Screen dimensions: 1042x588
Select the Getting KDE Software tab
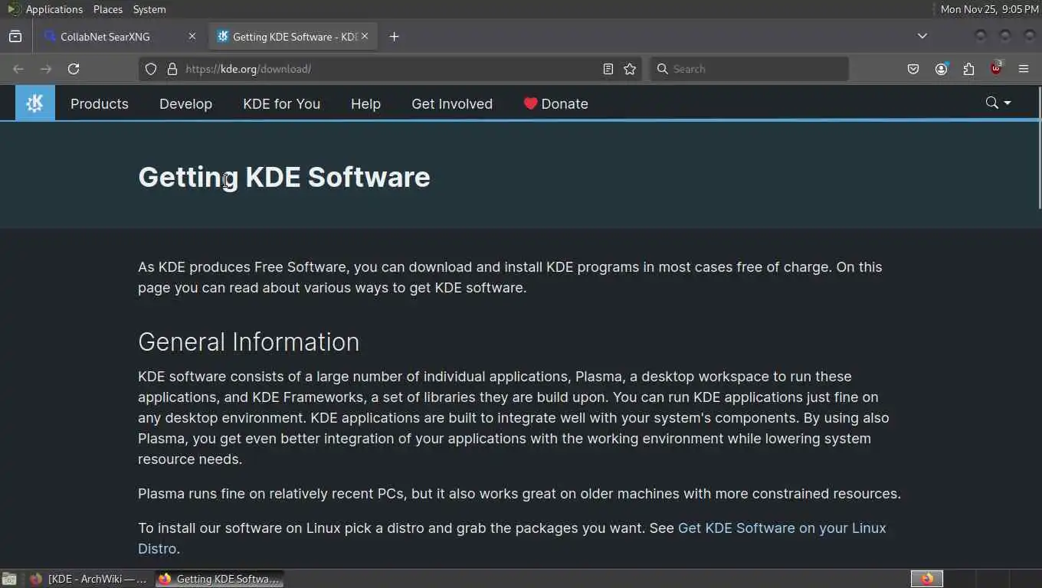pyautogui.click(x=293, y=37)
